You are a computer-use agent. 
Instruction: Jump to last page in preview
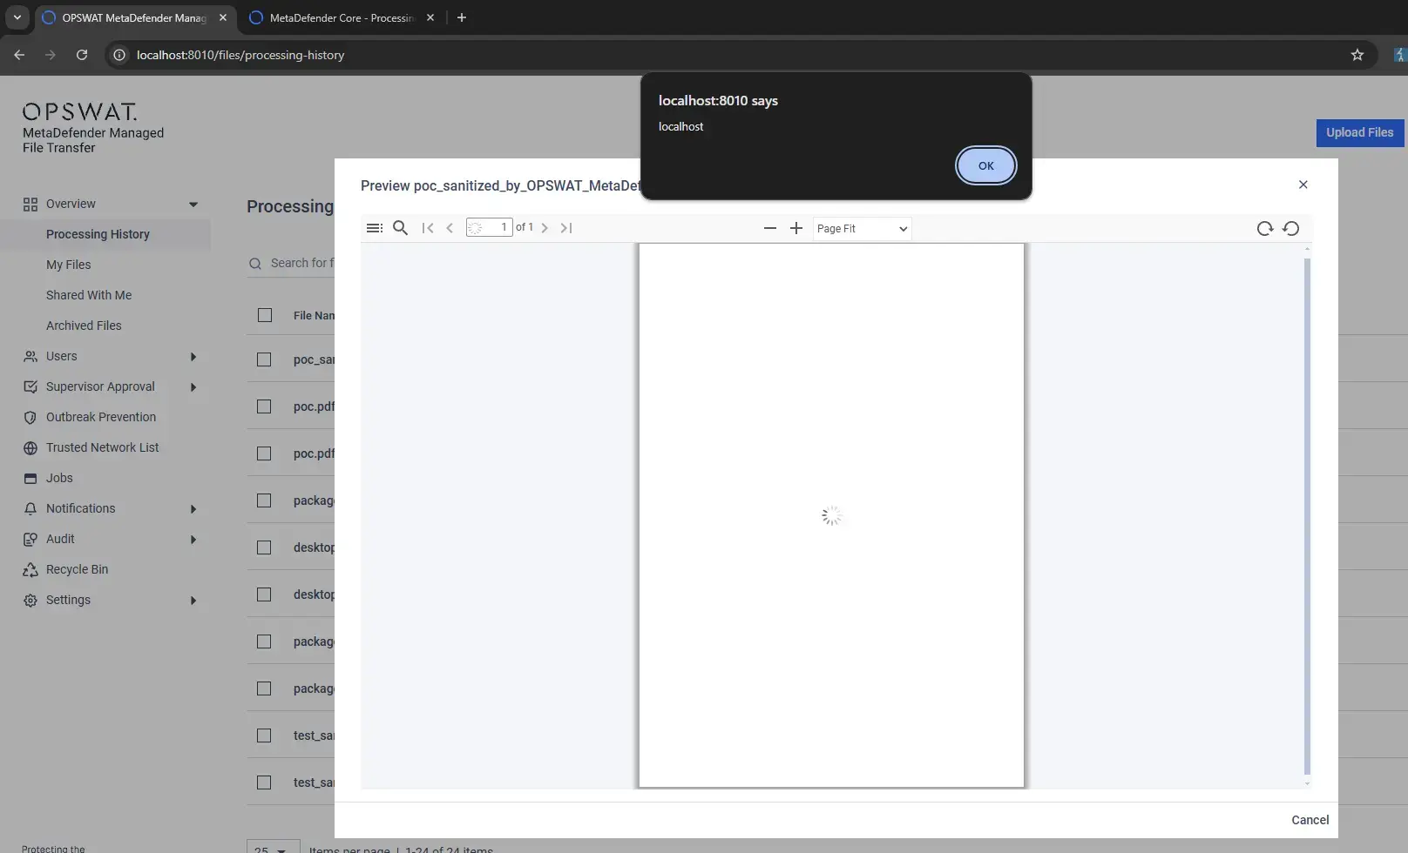[x=566, y=228]
